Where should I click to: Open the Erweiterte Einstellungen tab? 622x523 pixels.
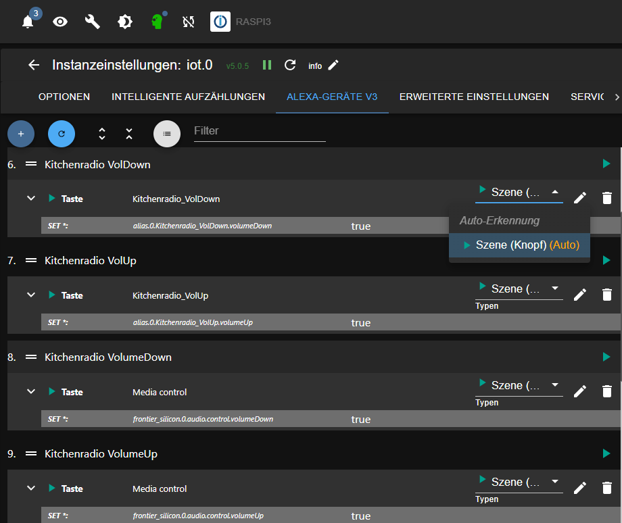[x=474, y=97]
